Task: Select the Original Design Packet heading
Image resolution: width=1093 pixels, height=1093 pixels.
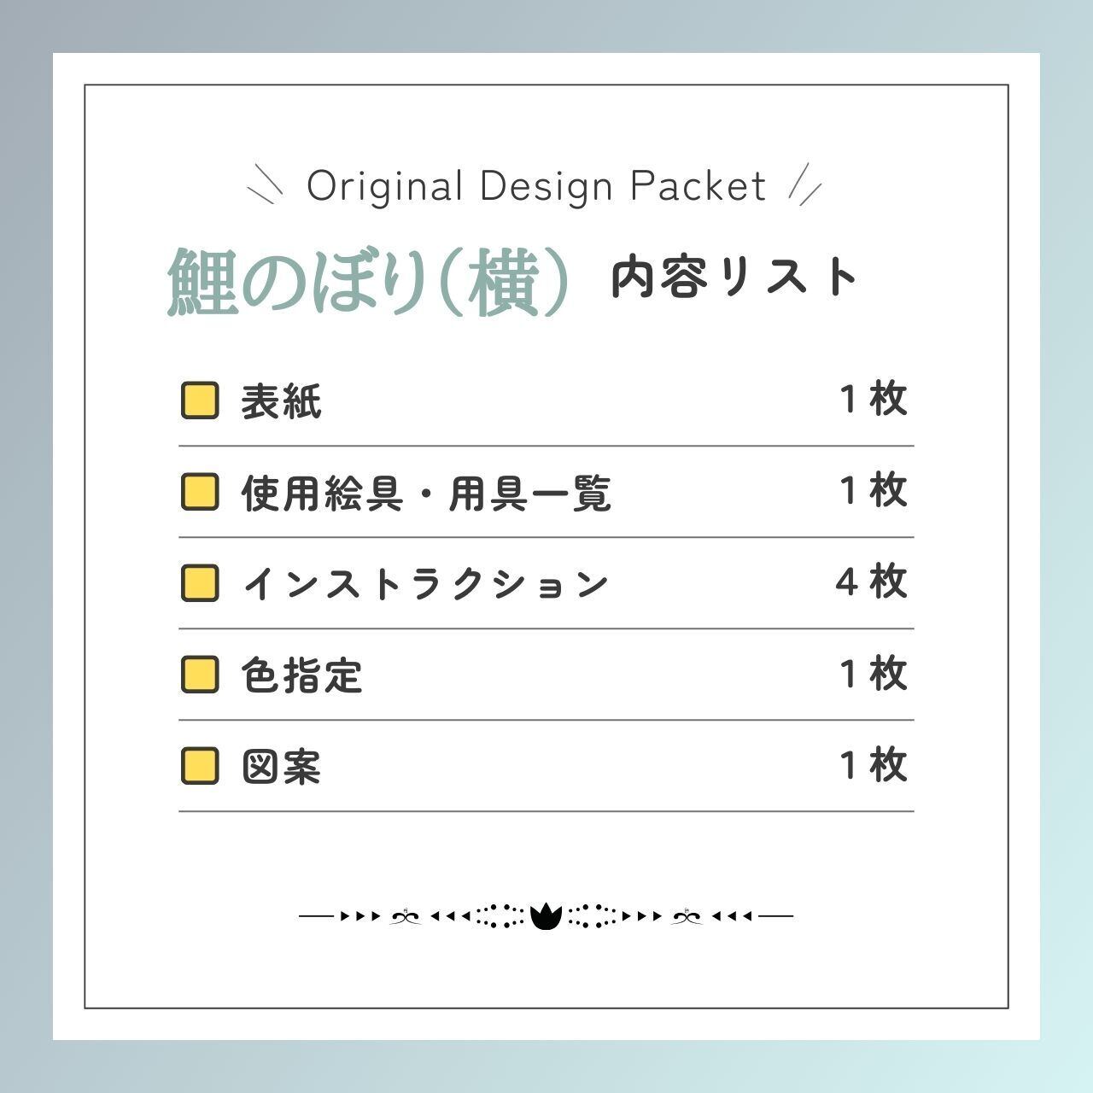Action: click(536, 186)
